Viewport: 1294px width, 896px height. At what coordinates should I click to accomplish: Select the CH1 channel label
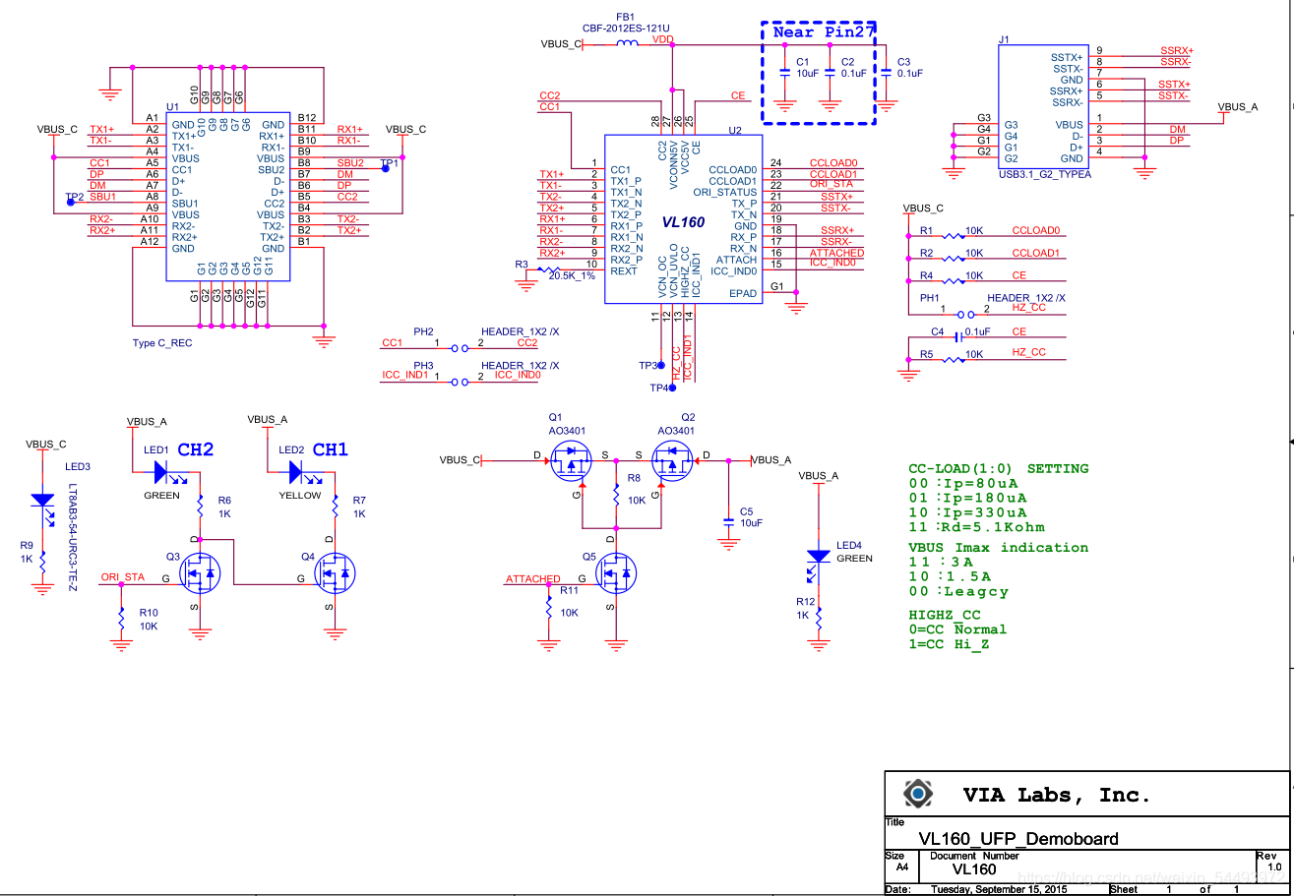(331, 449)
